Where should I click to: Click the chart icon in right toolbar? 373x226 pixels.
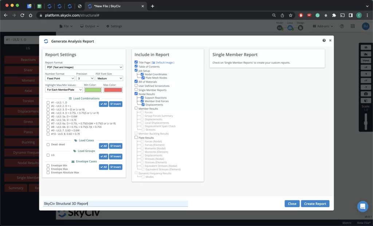coord(366,54)
